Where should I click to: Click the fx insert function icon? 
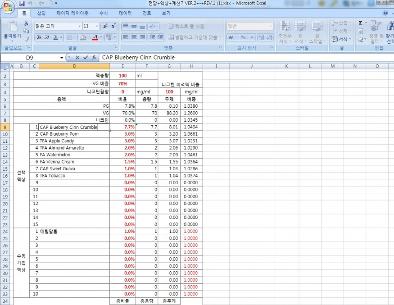[x=94, y=58]
